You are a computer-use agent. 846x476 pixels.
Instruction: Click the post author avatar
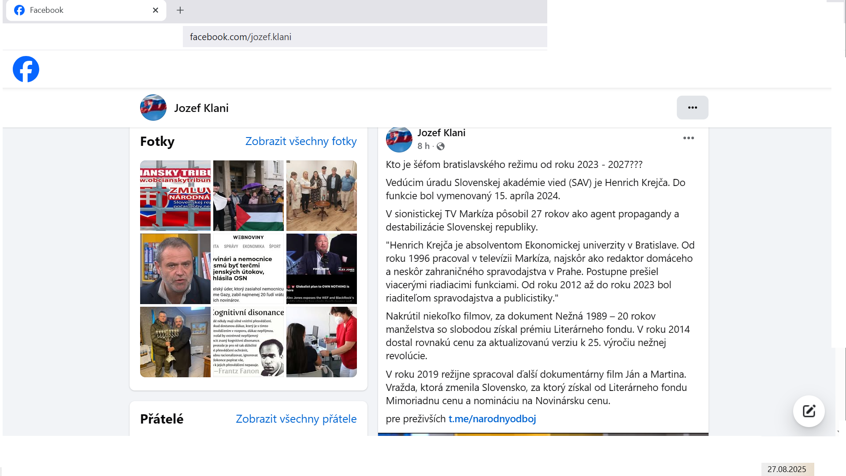(399, 139)
